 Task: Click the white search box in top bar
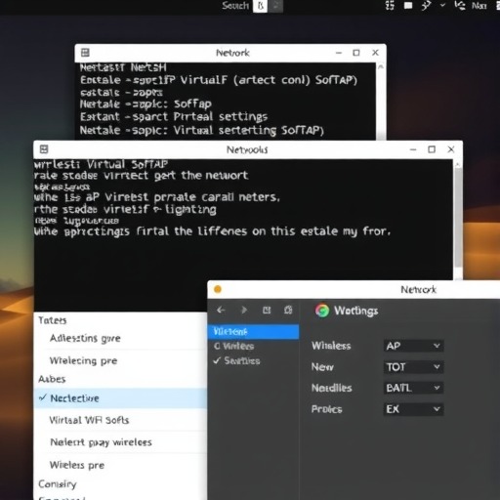260,6
